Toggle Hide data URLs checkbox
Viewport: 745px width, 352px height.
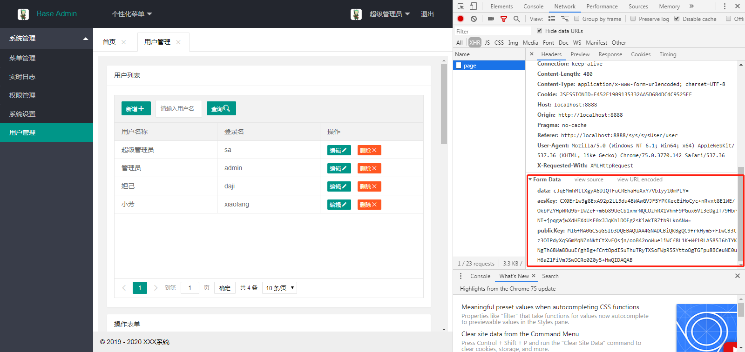(539, 31)
